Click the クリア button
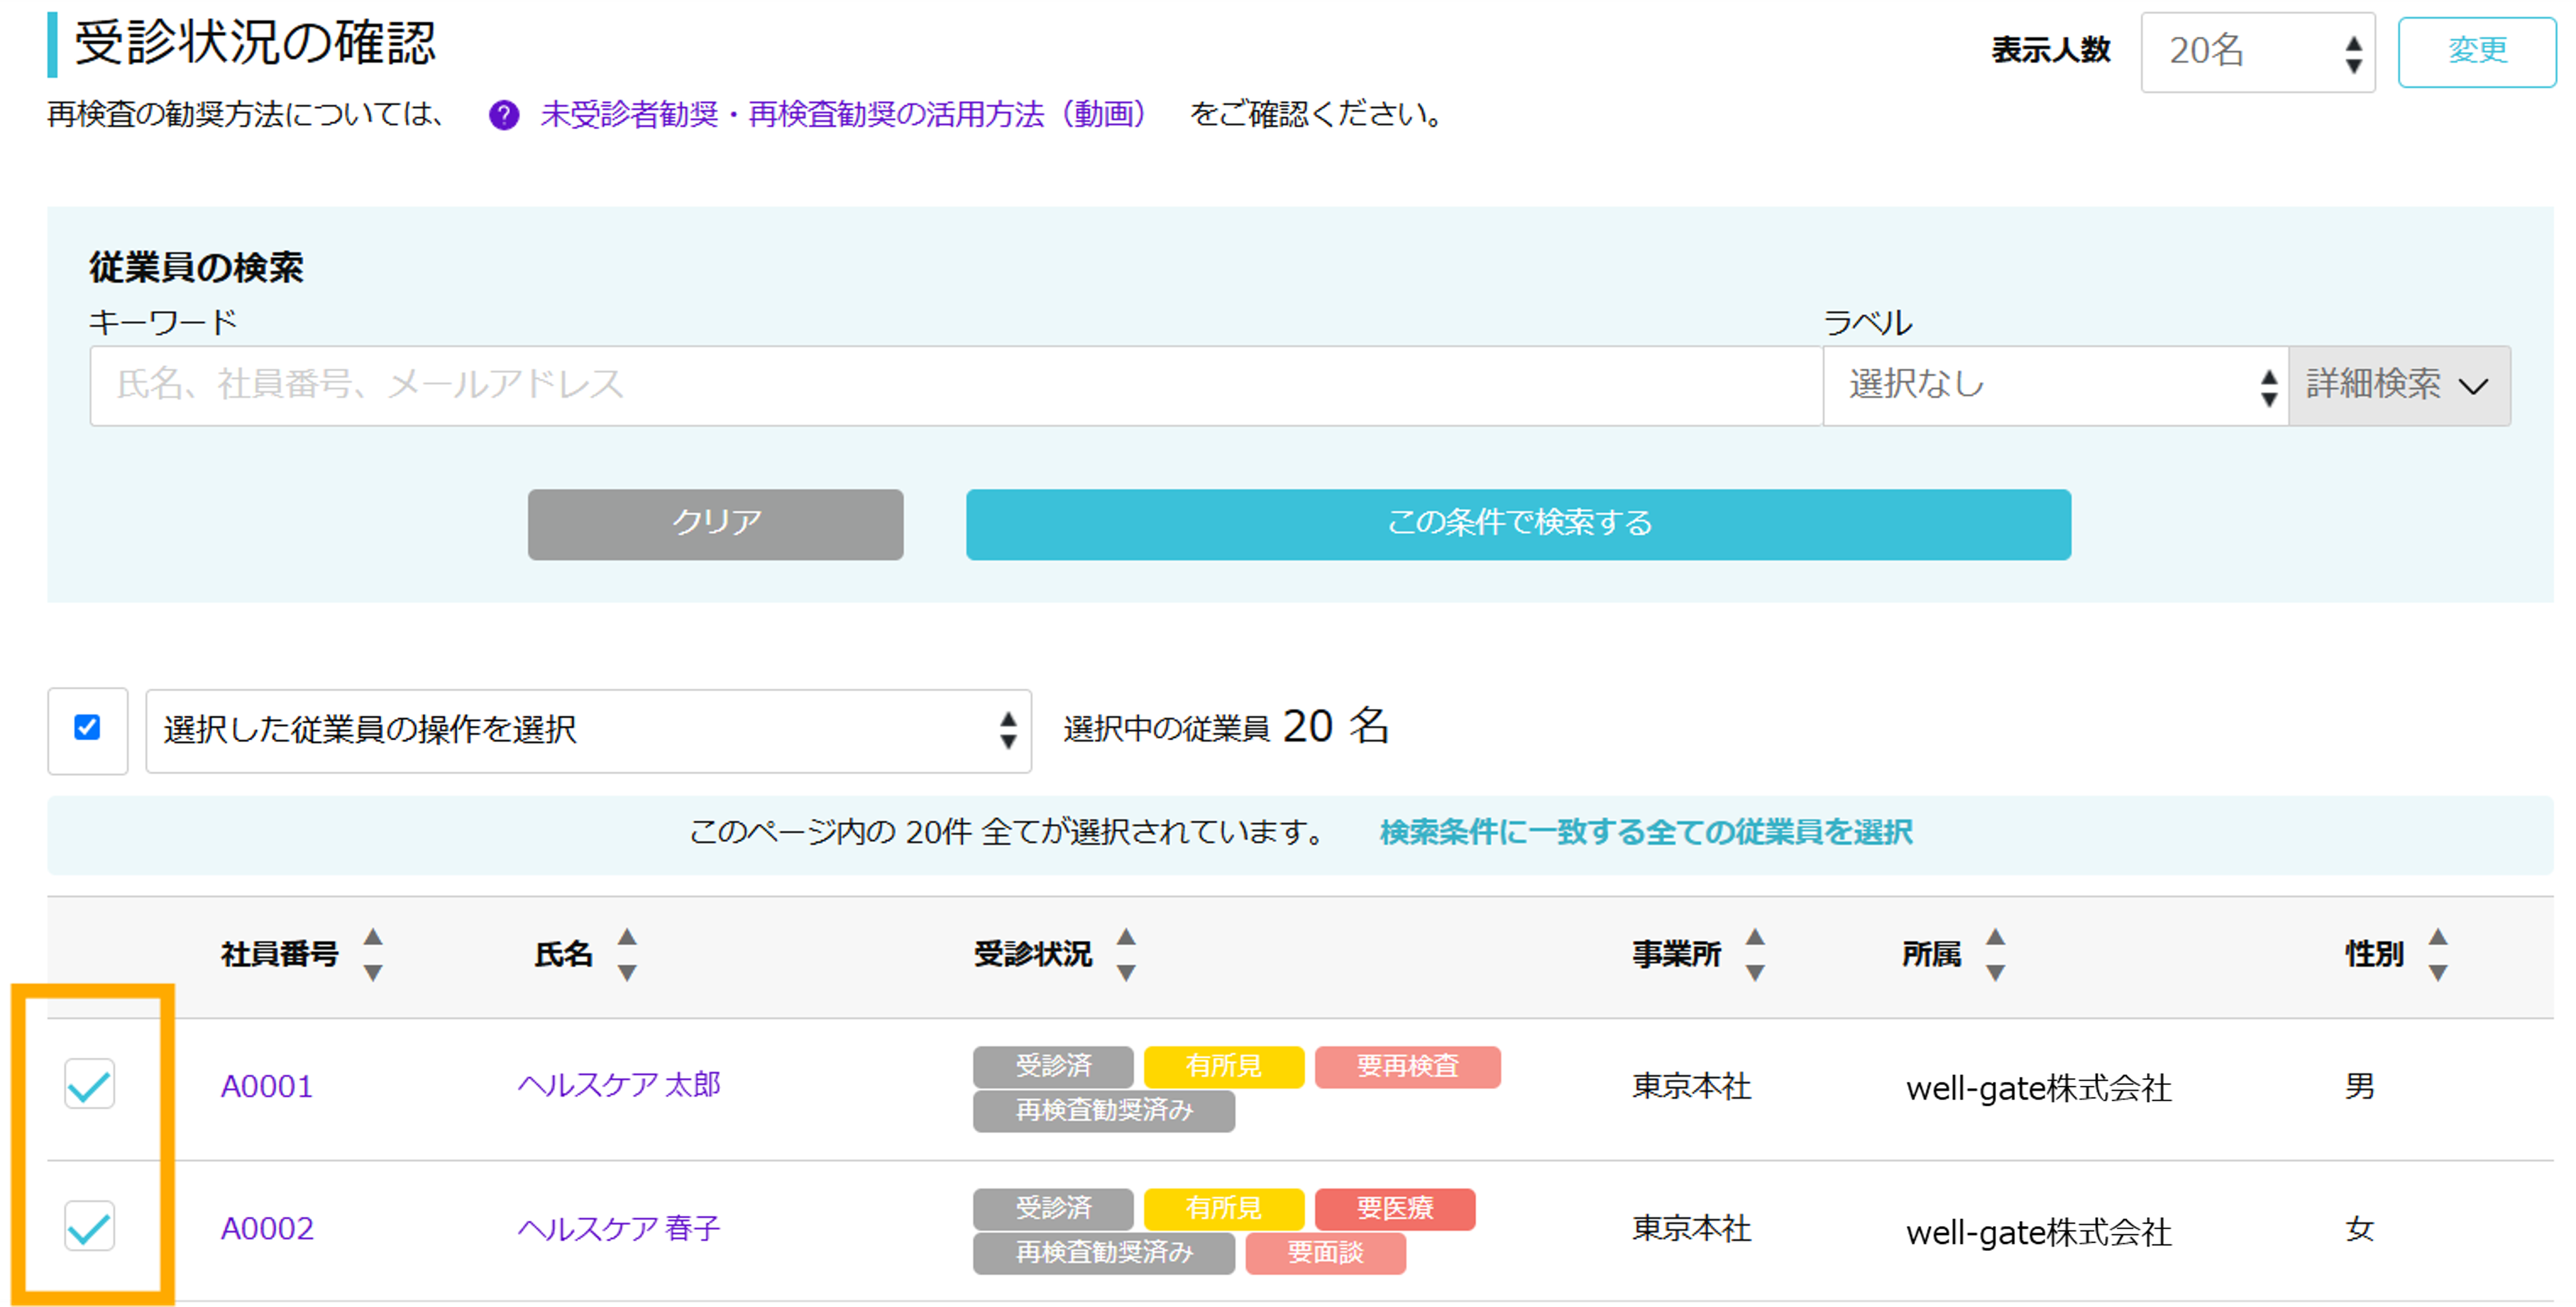The width and height of the screenshot is (2576, 1307). pos(715,524)
